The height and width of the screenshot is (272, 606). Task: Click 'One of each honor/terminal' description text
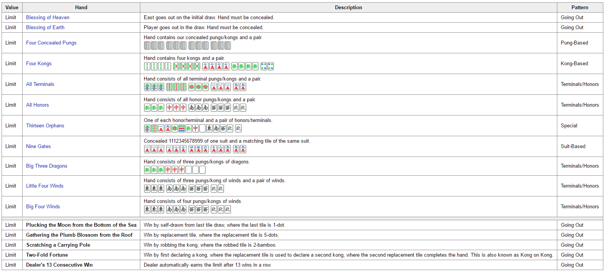pos(208,120)
